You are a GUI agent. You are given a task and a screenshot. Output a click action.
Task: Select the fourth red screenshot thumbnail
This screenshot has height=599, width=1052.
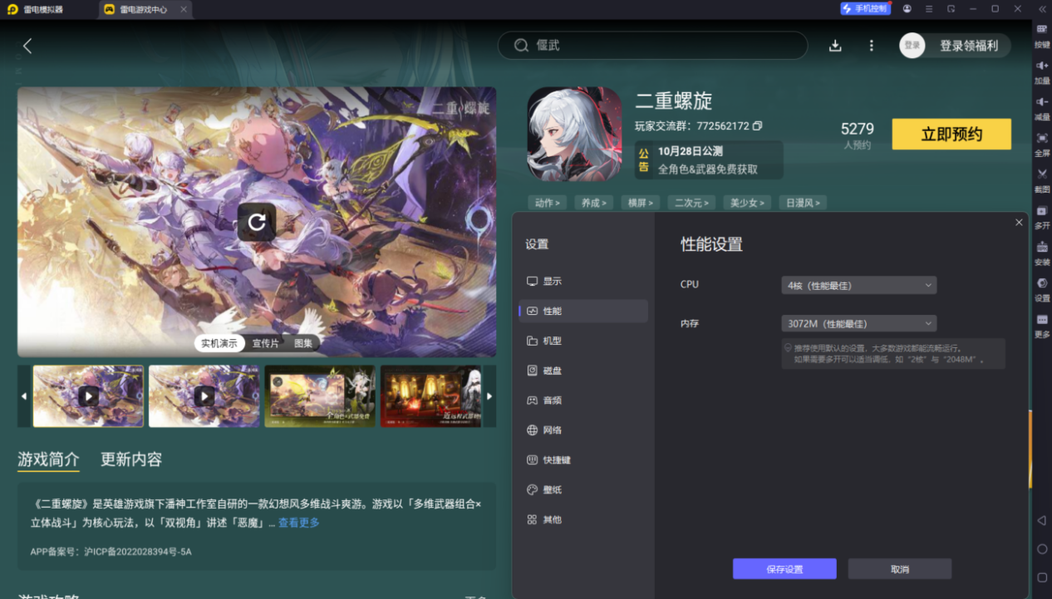point(431,396)
